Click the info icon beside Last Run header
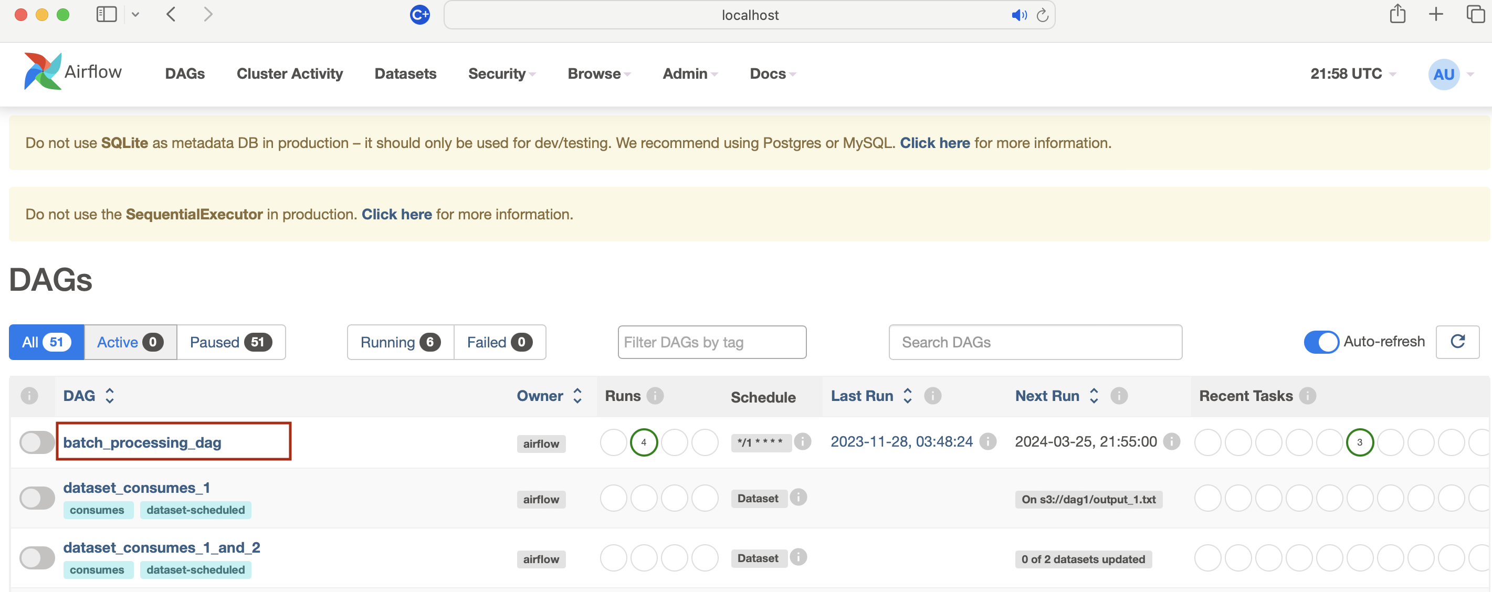 point(932,396)
